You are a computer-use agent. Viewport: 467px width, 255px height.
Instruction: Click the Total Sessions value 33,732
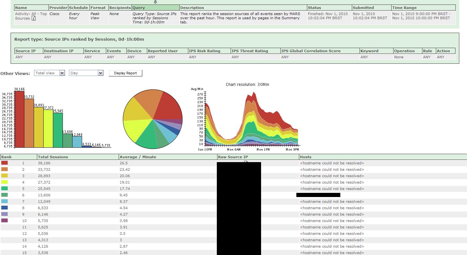pos(44,169)
